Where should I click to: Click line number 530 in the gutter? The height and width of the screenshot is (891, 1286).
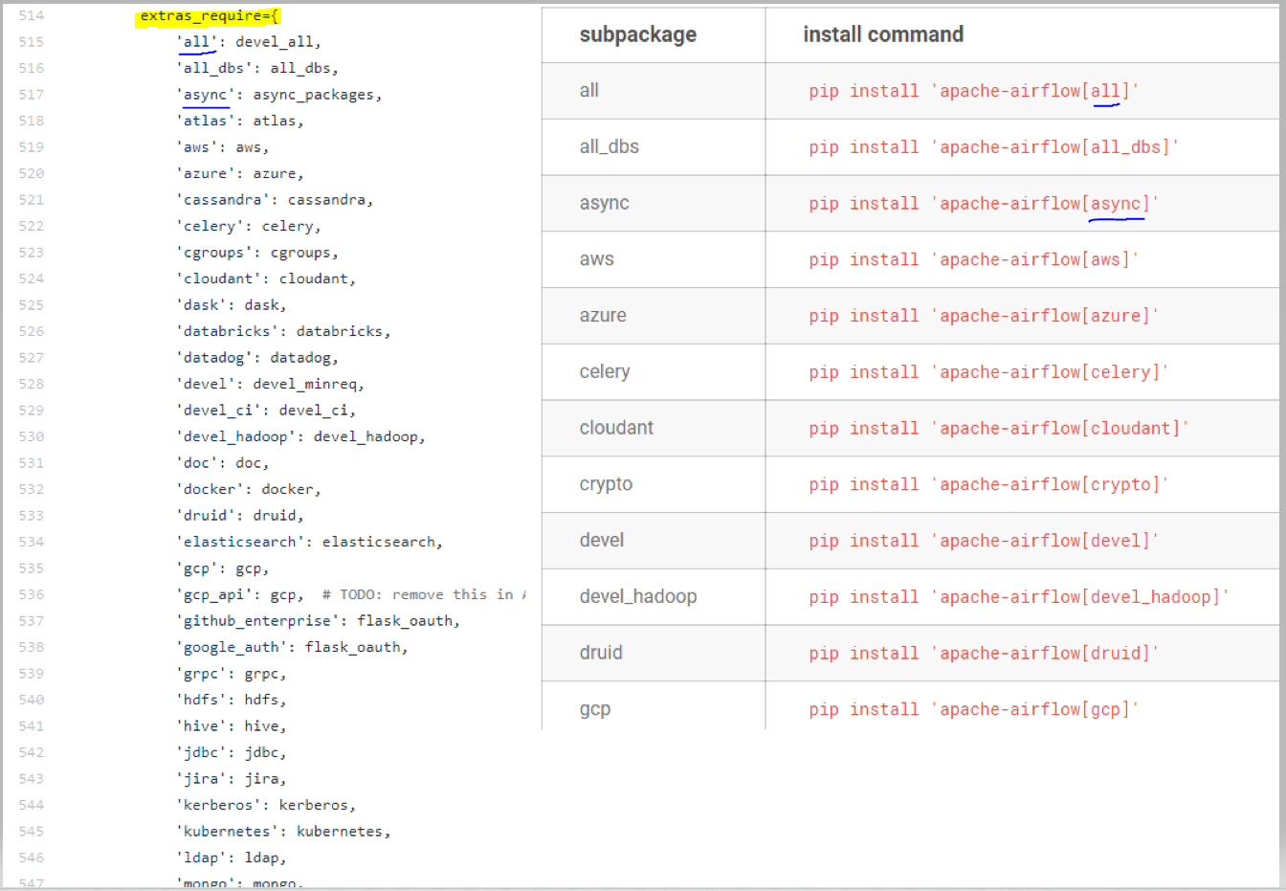pos(32,436)
